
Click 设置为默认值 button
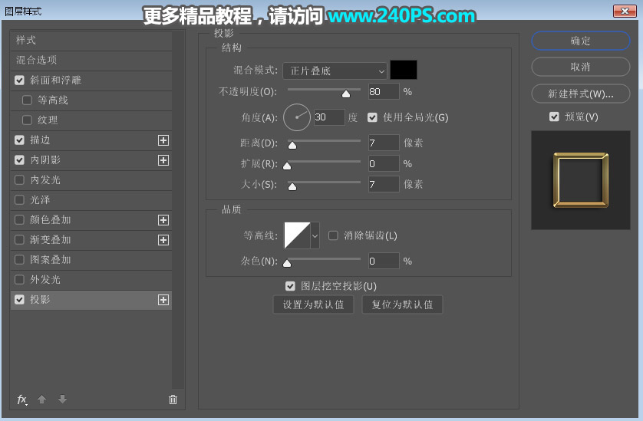click(x=313, y=304)
